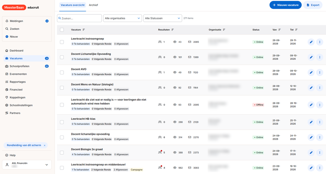Viewport: 326px width, 174px height.
Task: Select checkbox for Docent Lichamelijke Opvoeding
Action: [62, 57]
